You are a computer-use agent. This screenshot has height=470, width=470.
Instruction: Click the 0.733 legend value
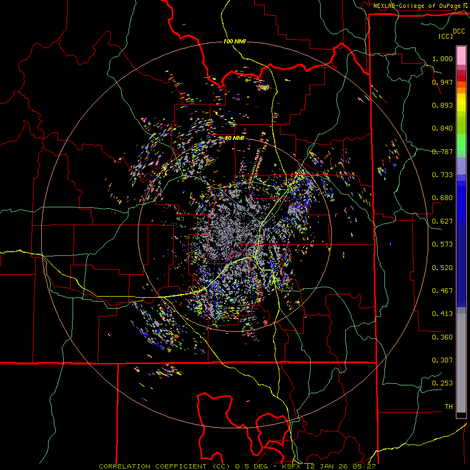(x=442, y=175)
